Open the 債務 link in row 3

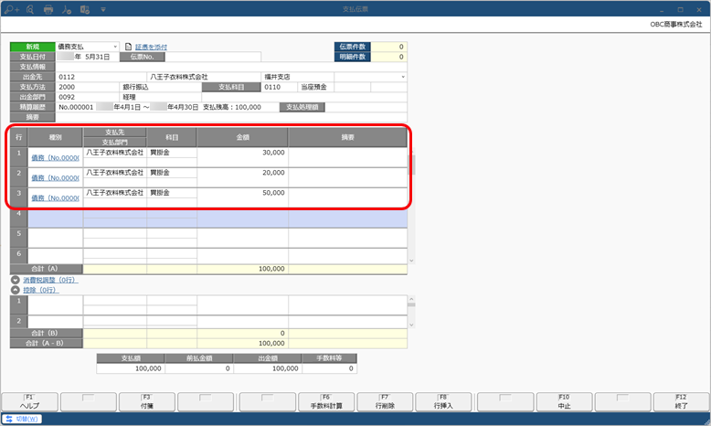point(55,198)
